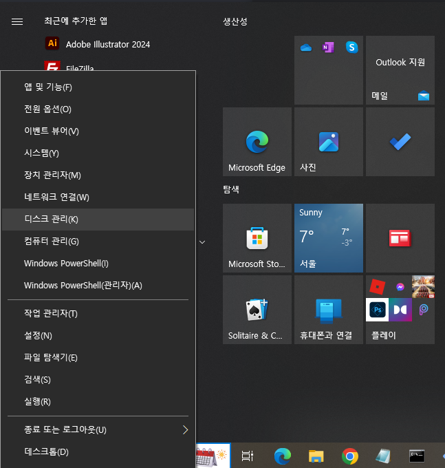This screenshot has height=468, width=445.
Task: Open the 휴대폰과 연결 tile
Action: [329, 310]
